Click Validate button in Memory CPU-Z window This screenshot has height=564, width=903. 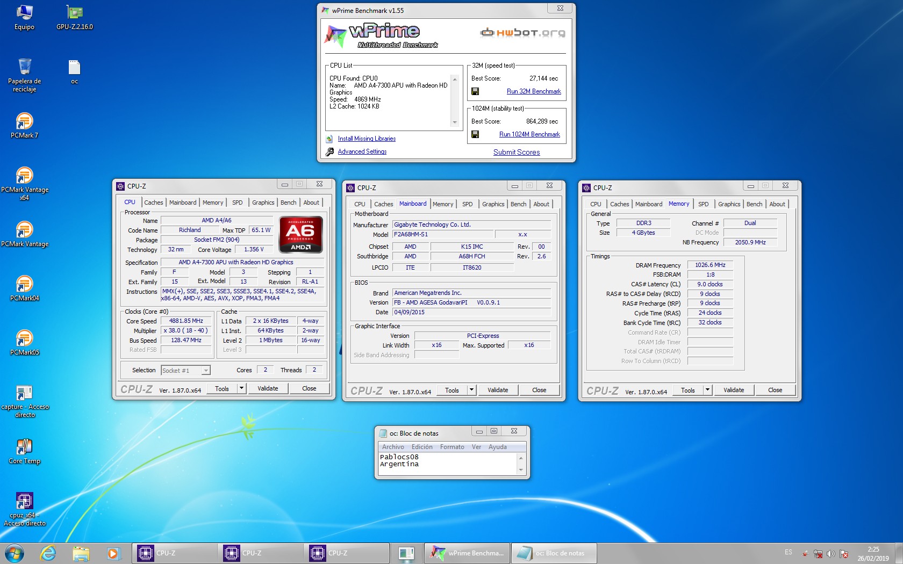pyautogui.click(x=734, y=390)
